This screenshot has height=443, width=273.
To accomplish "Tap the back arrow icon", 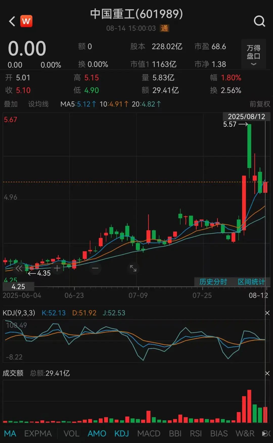I will tap(12, 21).
